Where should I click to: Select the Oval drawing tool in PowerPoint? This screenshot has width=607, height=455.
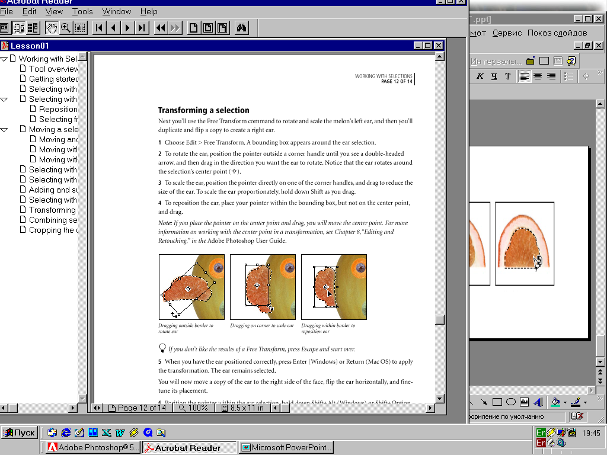[x=511, y=402]
